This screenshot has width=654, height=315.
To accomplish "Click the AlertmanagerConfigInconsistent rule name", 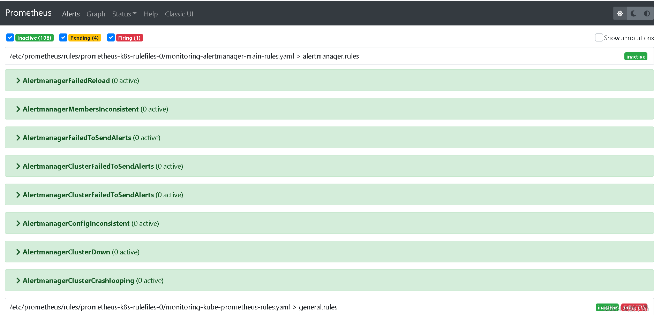I will point(76,223).
